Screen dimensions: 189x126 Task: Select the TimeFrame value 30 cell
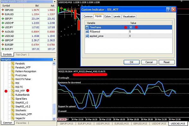[x=150, y=27]
